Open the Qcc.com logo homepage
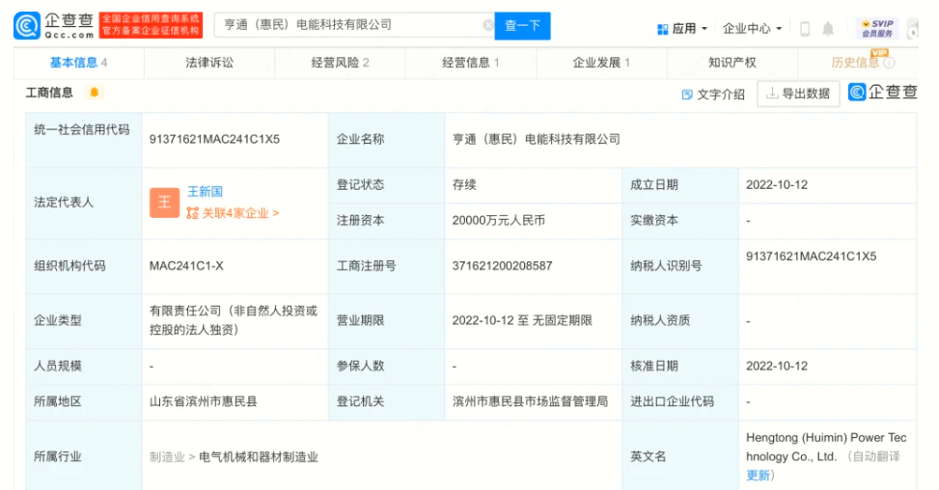 pos(54,26)
